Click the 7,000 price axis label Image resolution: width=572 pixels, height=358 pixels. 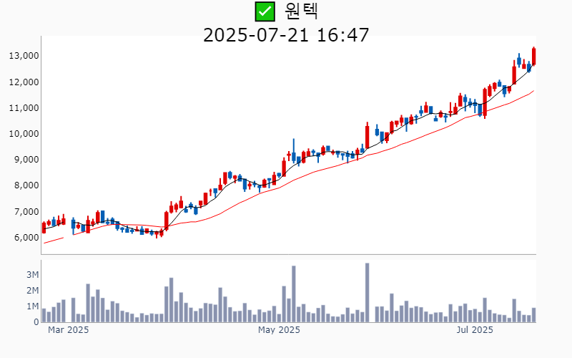point(26,212)
